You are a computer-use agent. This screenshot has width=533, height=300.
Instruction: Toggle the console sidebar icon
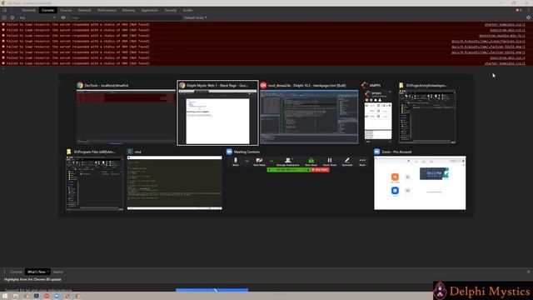[x=4, y=17]
